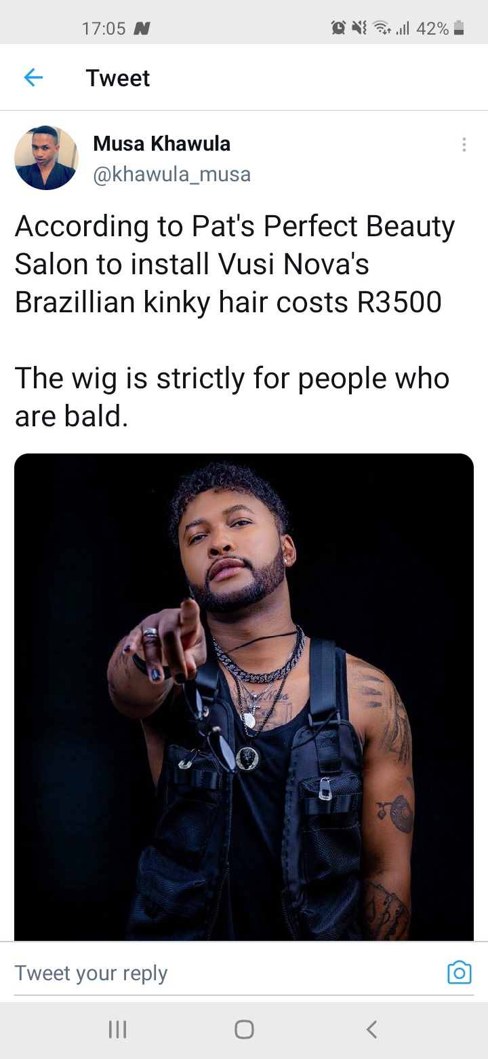This screenshot has height=1059, width=488.
Task: Tap the N notification icon in status bar
Action: pyautogui.click(x=142, y=29)
